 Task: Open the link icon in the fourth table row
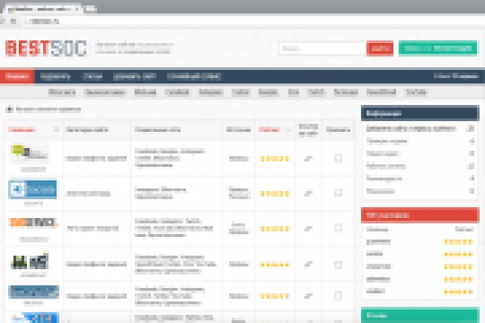coord(308,264)
